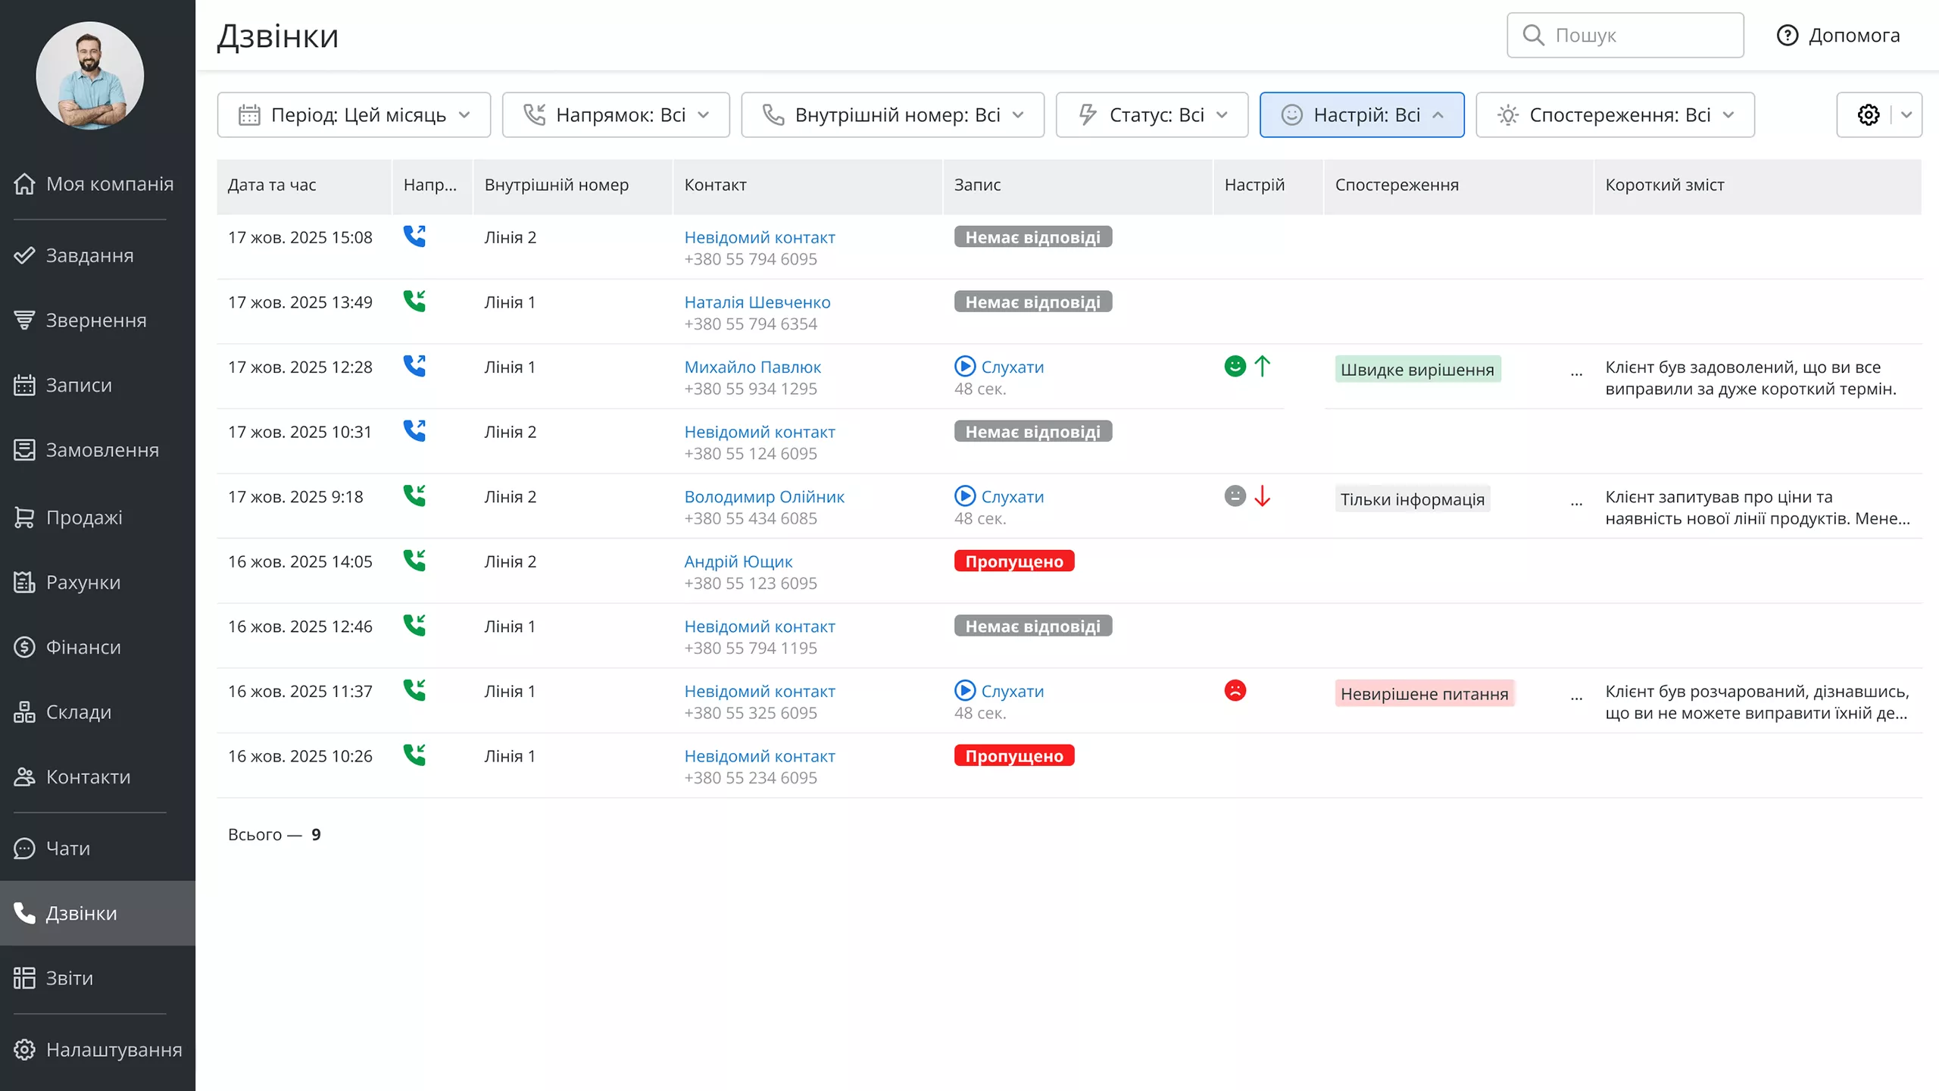The image size is (1939, 1091).
Task: Click the incoming call icon for 17 жов. 9:18
Action: pos(414,495)
